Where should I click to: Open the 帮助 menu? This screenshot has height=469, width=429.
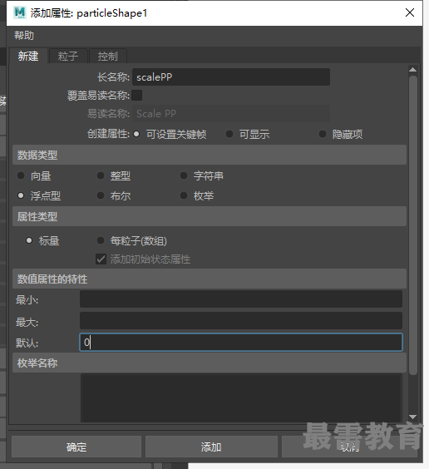24,36
